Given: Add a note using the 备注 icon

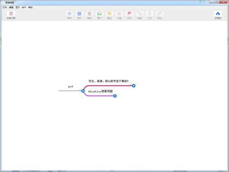Looking at the screenshot, I should click(x=110, y=14).
